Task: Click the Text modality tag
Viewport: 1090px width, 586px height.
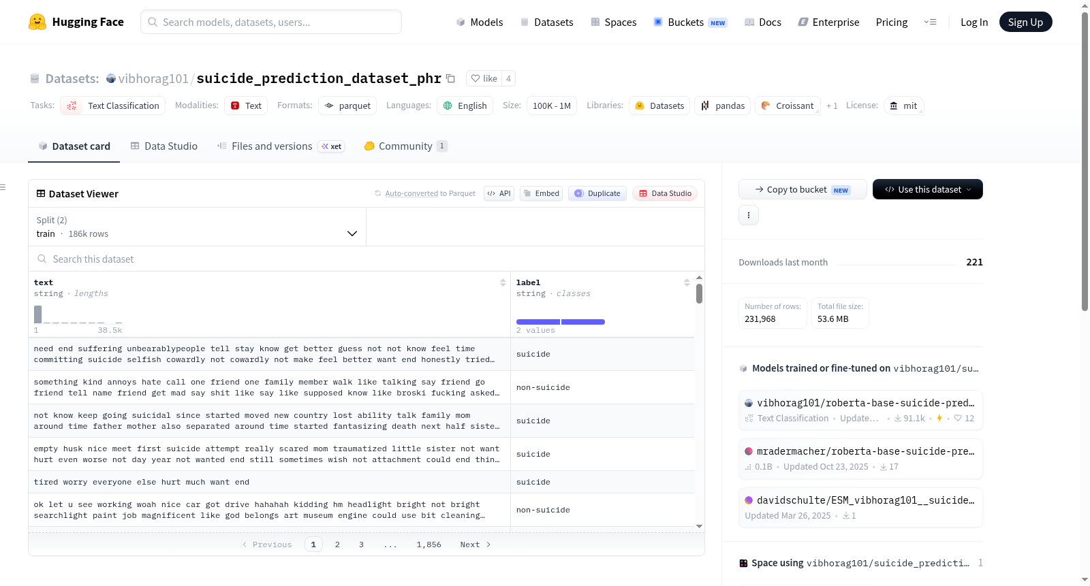Action: [246, 105]
